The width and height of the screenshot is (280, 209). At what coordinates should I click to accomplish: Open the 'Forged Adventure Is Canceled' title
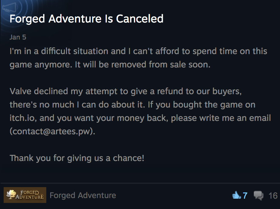(86, 19)
